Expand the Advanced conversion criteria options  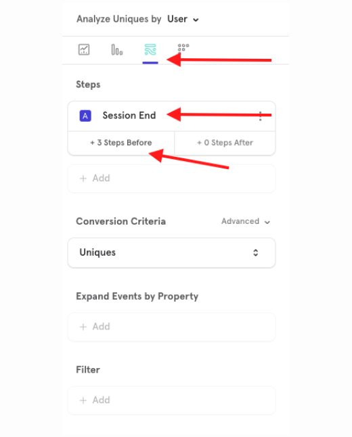click(x=246, y=221)
